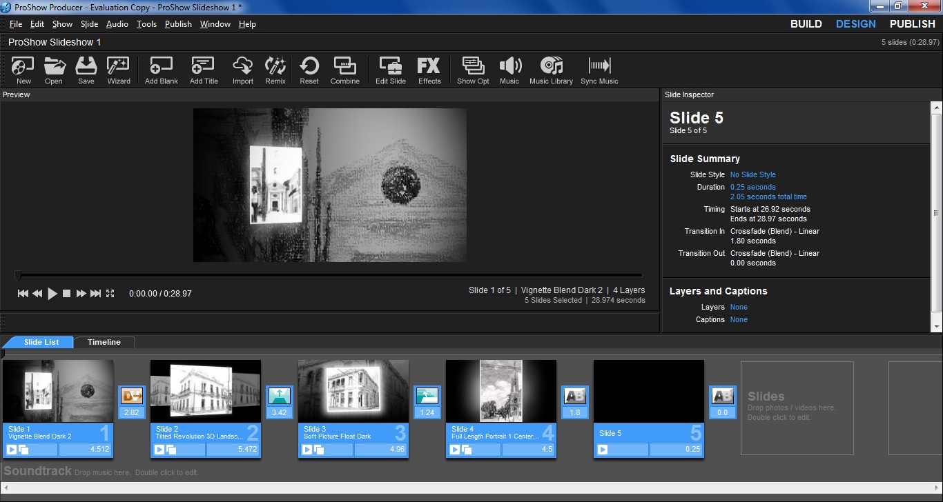Stop the preview playback

point(67,294)
